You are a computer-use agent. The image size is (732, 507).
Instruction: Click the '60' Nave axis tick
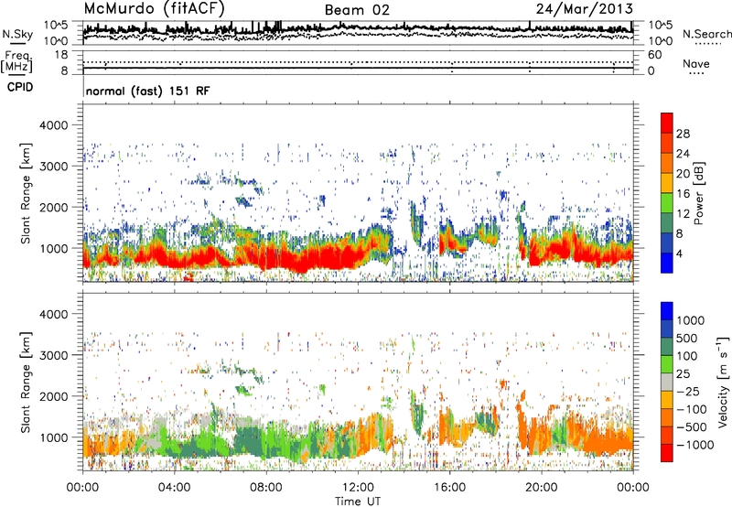[x=655, y=55]
